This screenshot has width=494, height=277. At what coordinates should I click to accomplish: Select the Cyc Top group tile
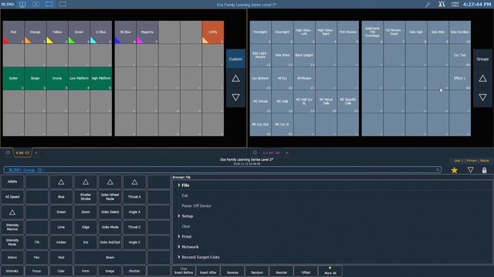[460, 55]
